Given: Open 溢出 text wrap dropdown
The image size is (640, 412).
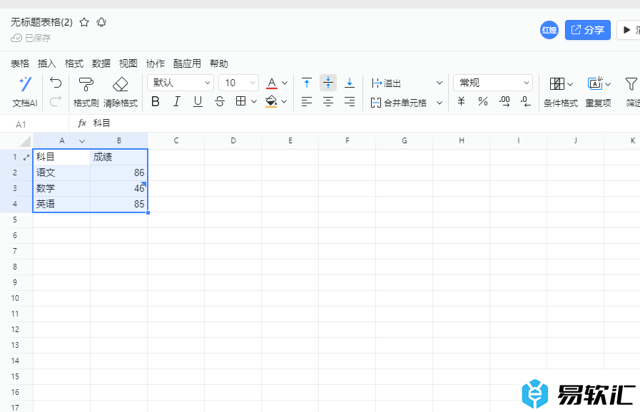Looking at the screenshot, I should (x=407, y=83).
